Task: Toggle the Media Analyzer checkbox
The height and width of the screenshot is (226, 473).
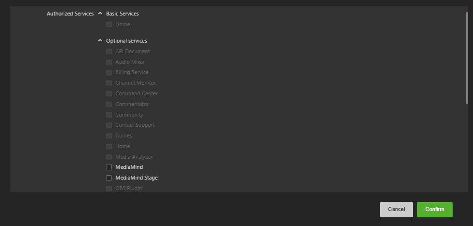Action: (109, 157)
